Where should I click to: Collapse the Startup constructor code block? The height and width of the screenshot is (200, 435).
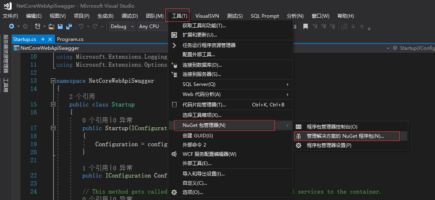point(53,128)
